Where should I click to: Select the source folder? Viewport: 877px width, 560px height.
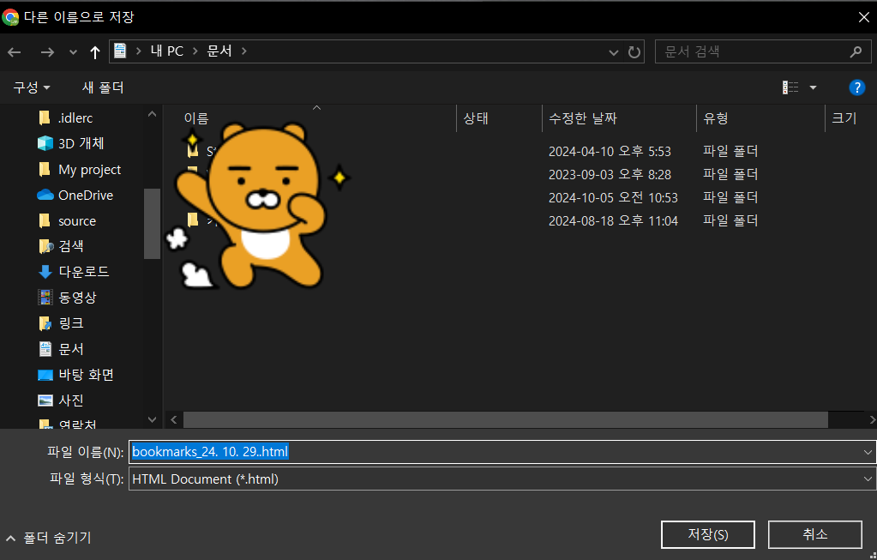click(77, 221)
